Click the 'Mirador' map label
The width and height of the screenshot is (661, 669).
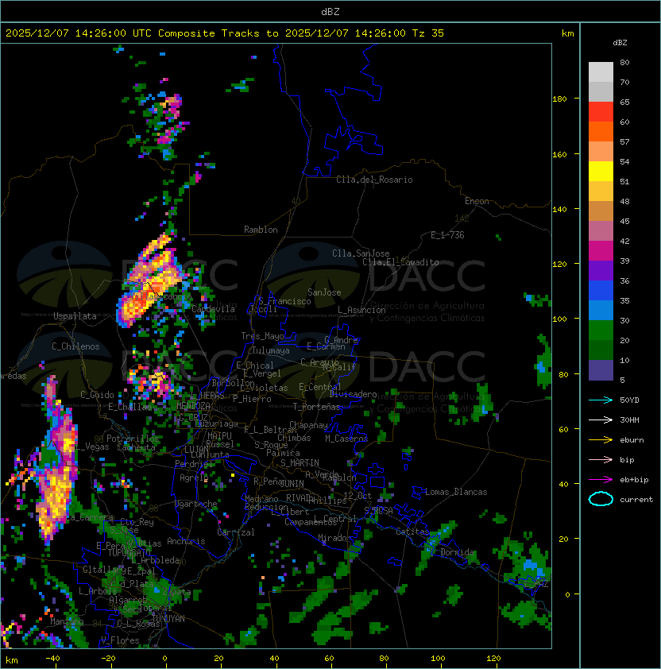[334, 538]
